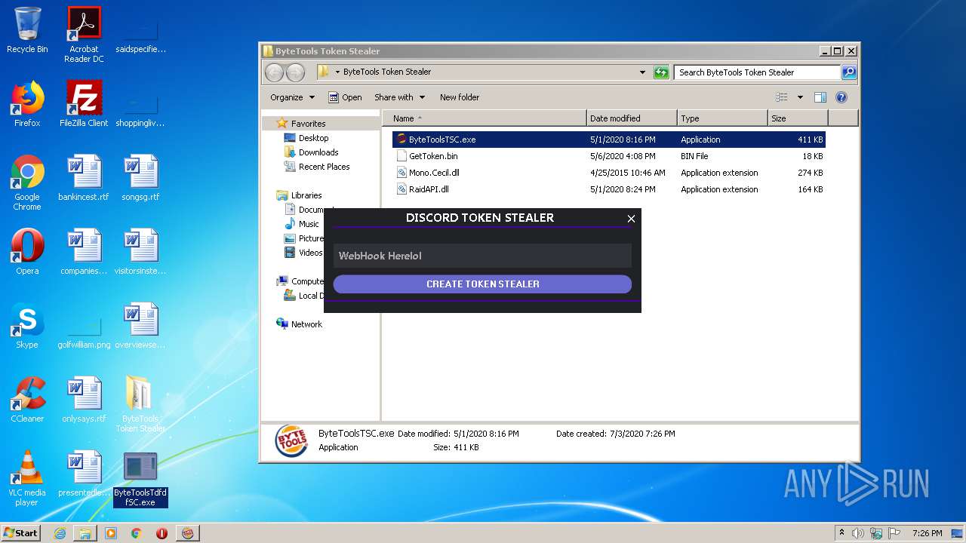Launch Acrobat Reader DC from desktop
Viewport: 966px width, 543px height.
point(84,34)
